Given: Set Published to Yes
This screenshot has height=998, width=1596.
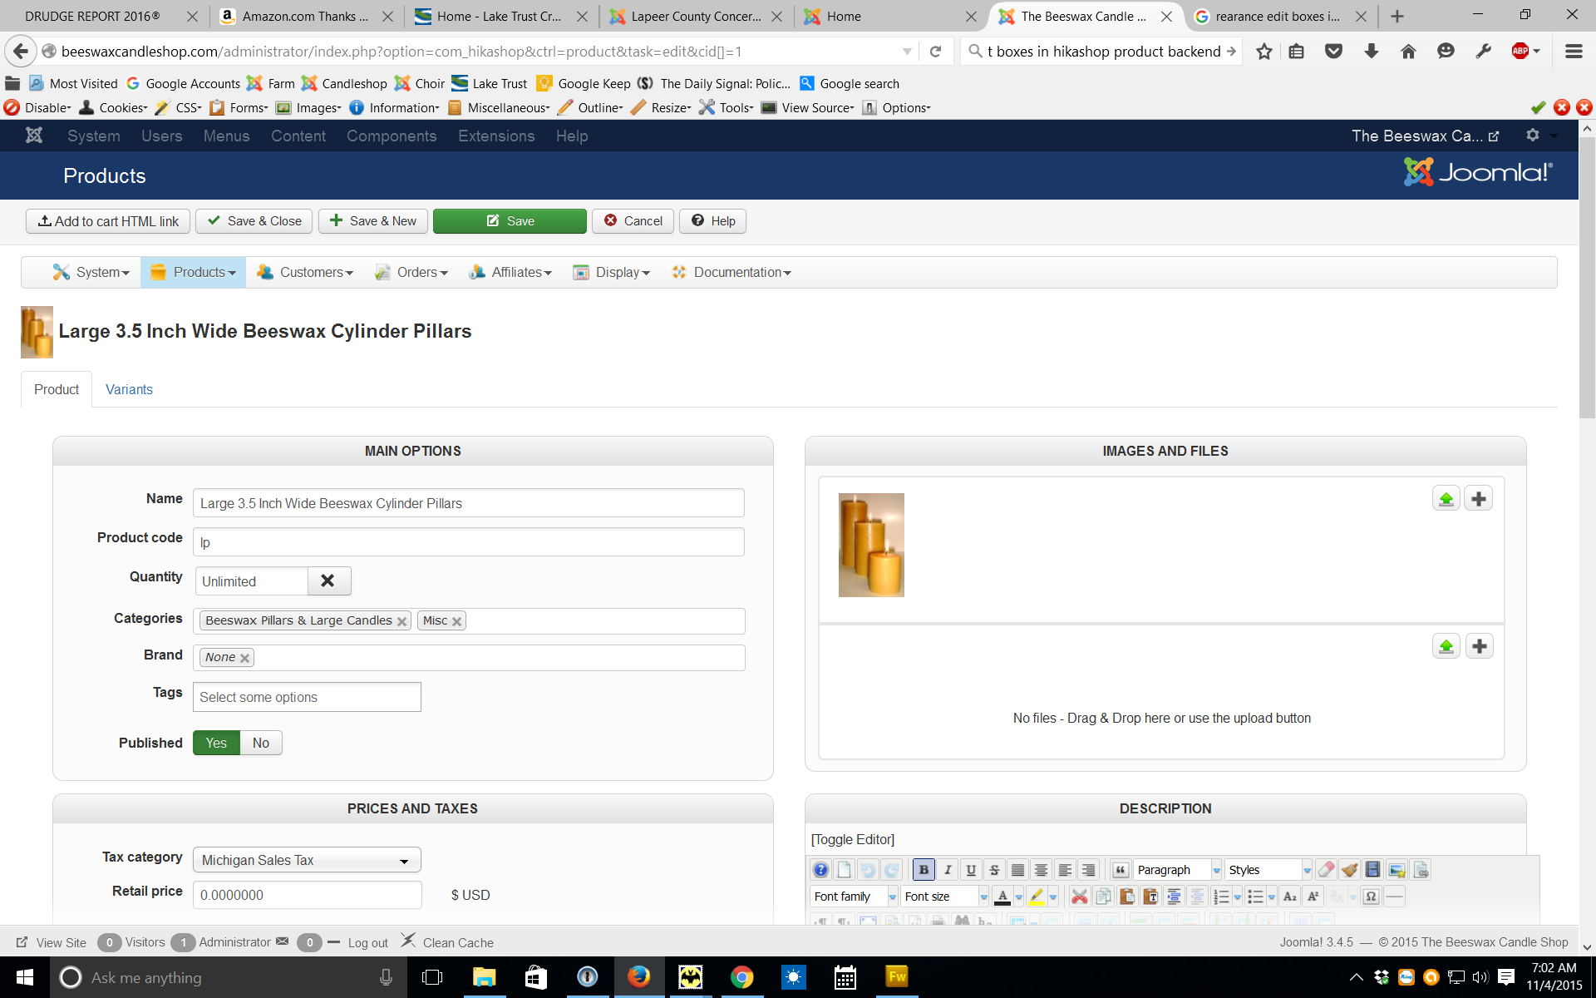Looking at the screenshot, I should click(216, 743).
